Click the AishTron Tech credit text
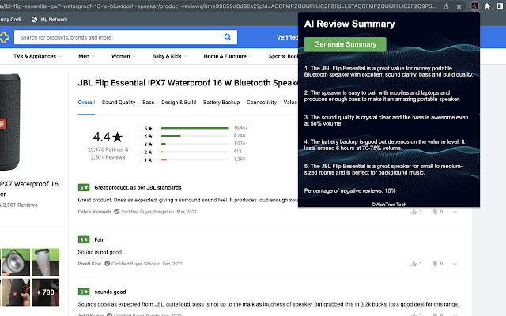 point(388,204)
